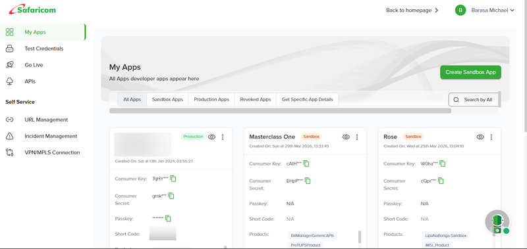This screenshot has width=527, height=249.
Task: Switch to Sandbox Apps tab
Action: pos(167,99)
